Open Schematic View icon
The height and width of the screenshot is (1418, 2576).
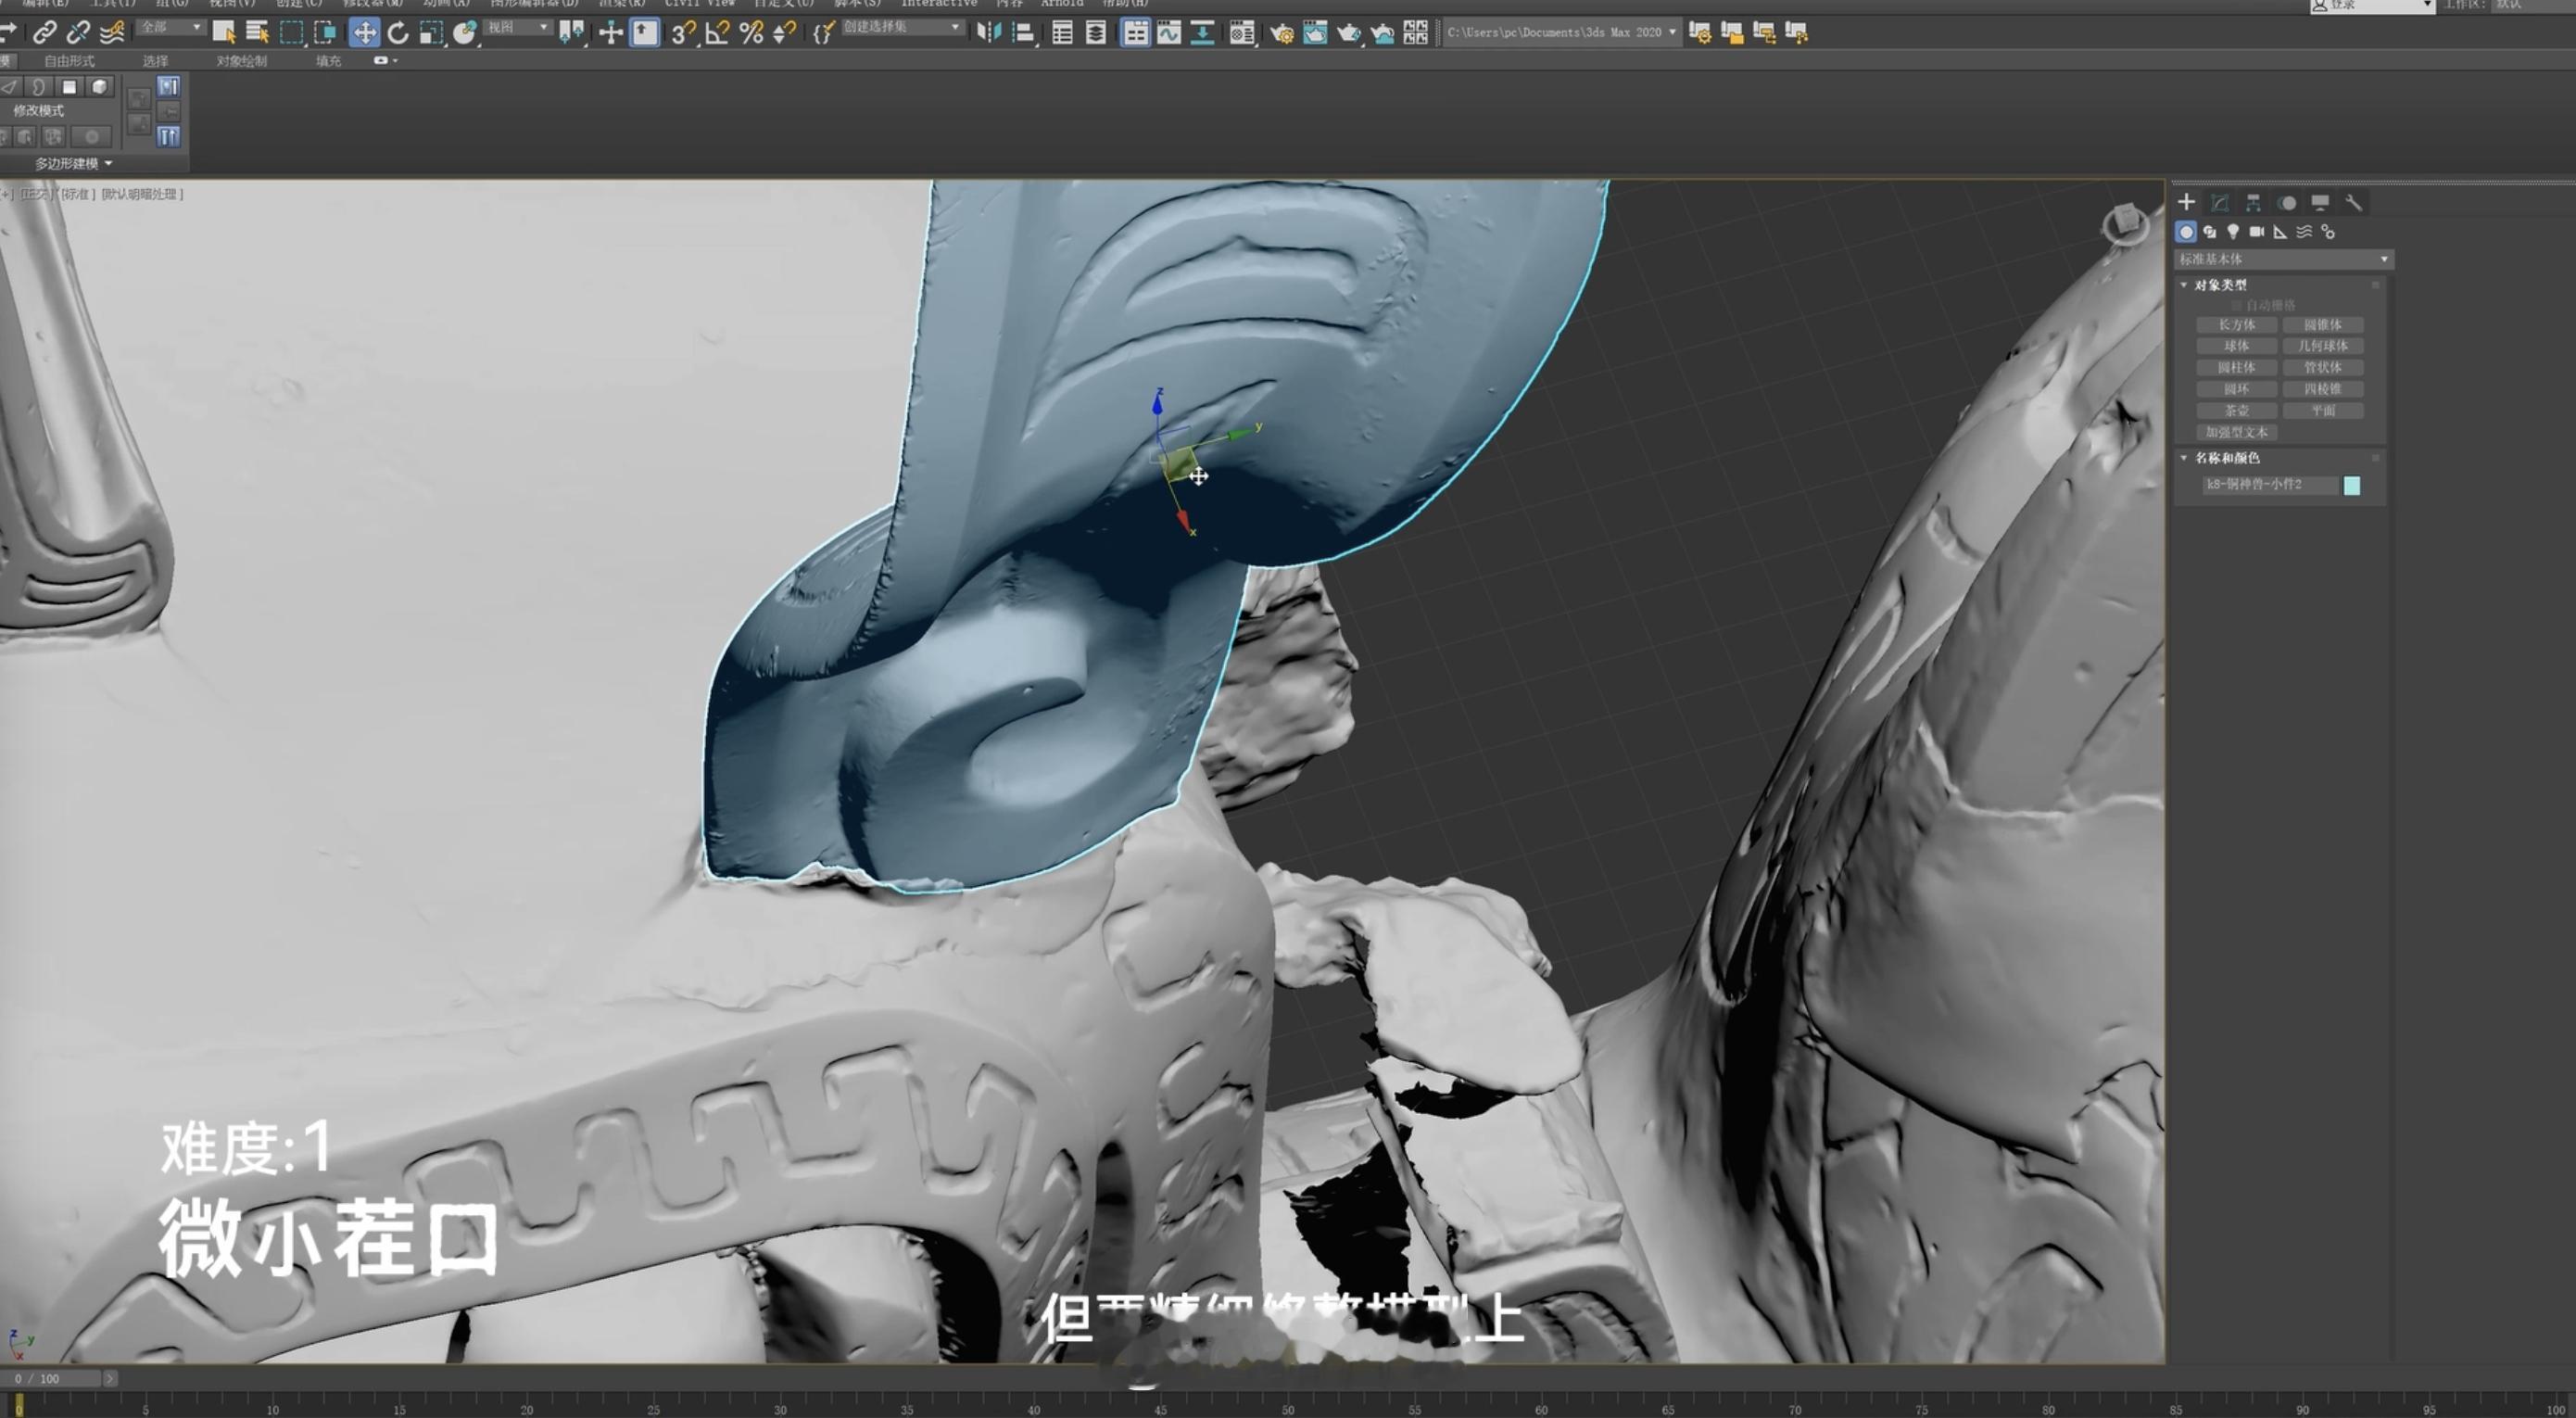(x=1202, y=33)
